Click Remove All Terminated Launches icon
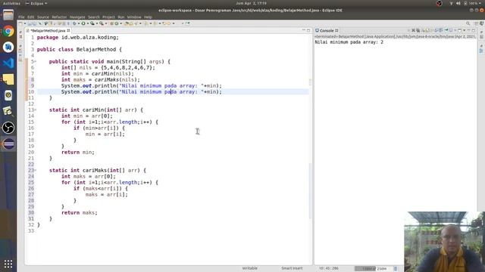The image size is (485, 272). (418, 30)
